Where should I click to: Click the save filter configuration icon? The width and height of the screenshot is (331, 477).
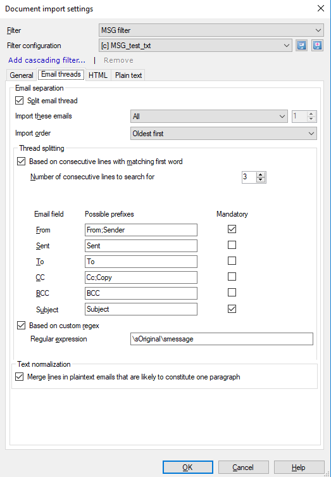point(301,46)
